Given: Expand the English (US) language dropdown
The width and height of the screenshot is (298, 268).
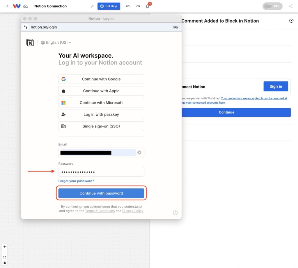Looking at the screenshot, I should click(56, 42).
